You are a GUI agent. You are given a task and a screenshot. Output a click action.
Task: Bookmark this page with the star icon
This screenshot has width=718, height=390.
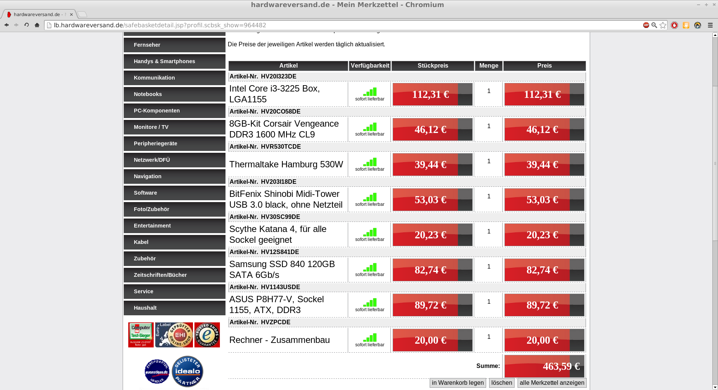663,25
